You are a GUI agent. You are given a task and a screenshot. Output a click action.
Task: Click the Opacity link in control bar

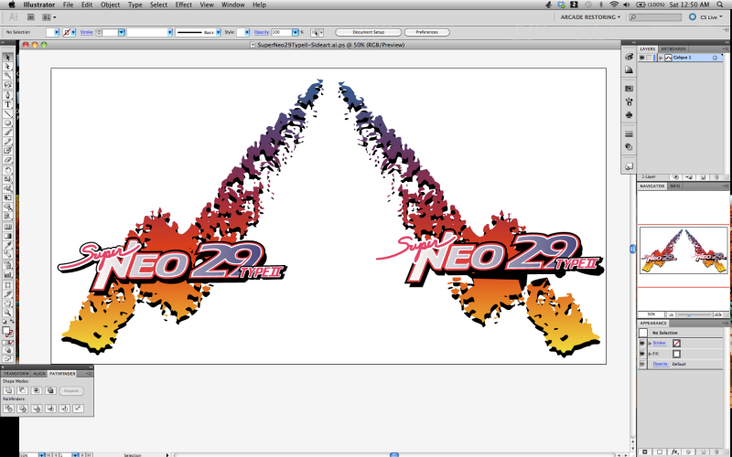(x=262, y=32)
